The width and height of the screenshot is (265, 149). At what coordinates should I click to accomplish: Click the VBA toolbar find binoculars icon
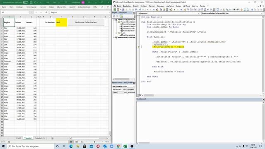click(136, 10)
